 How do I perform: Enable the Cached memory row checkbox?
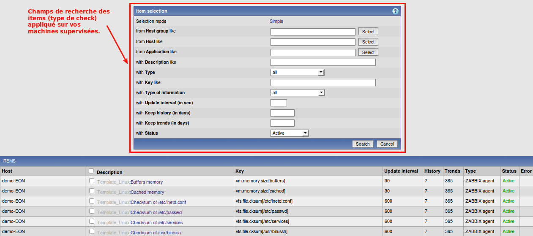(x=92, y=191)
